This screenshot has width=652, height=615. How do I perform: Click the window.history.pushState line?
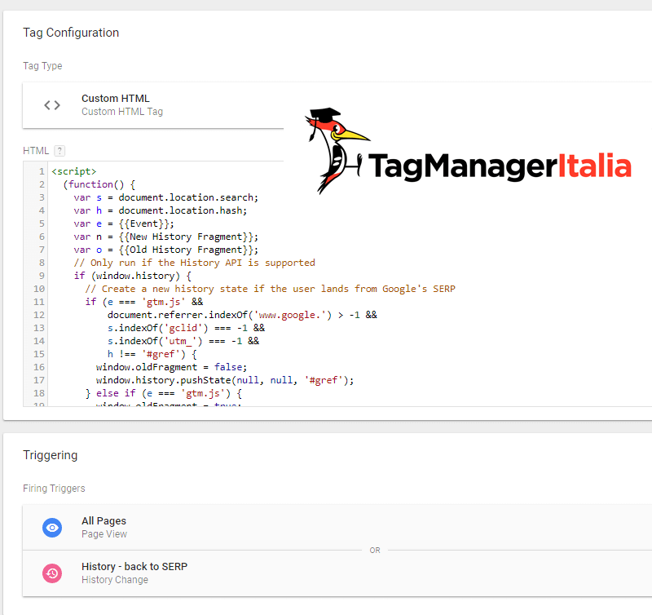[225, 380]
